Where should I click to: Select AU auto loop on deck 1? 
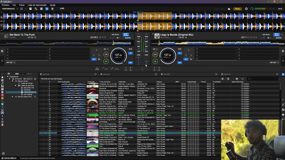click(94, 59)
